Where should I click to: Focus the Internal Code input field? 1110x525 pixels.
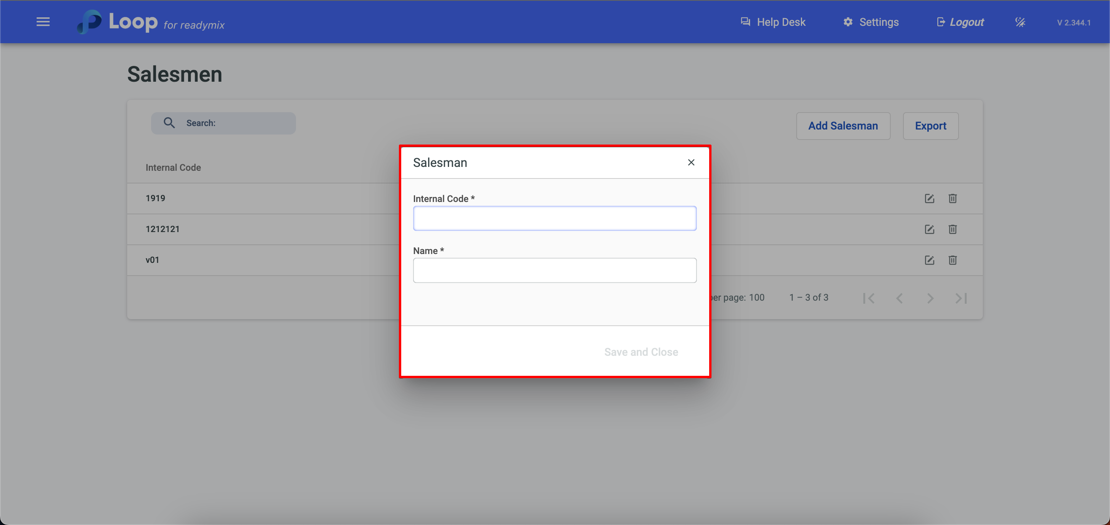click(x=554, y=219)
